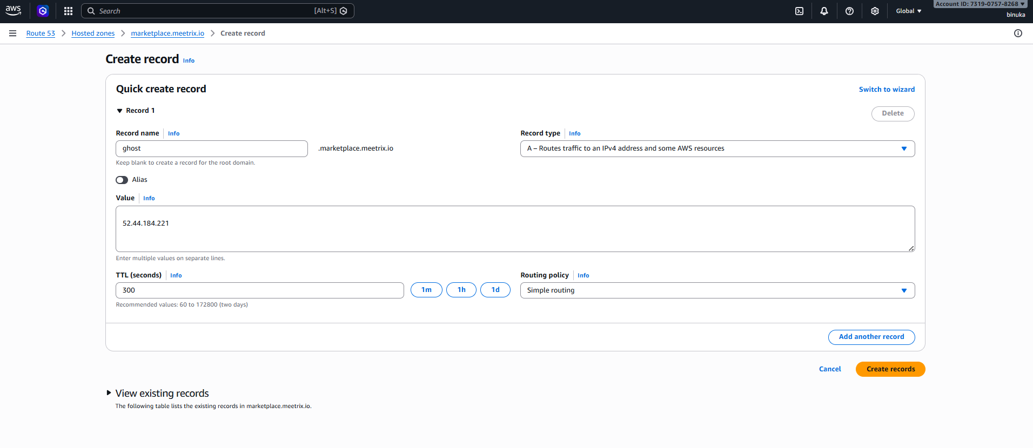Open the help question mark icon
The image size is (1033, 448).
[849, 11]
